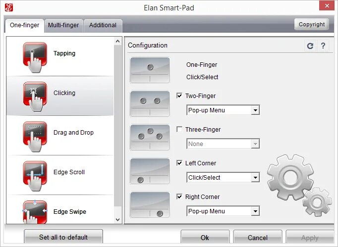
Task: Click the Cancel button
Action: [x=258, y=238]
